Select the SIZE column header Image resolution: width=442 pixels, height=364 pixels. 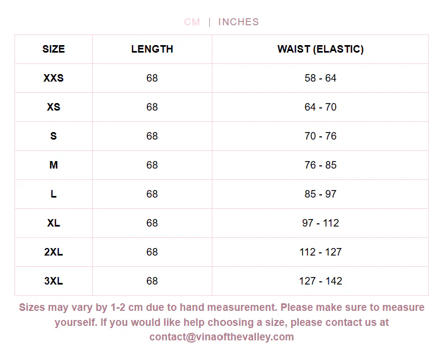(54, 49)
